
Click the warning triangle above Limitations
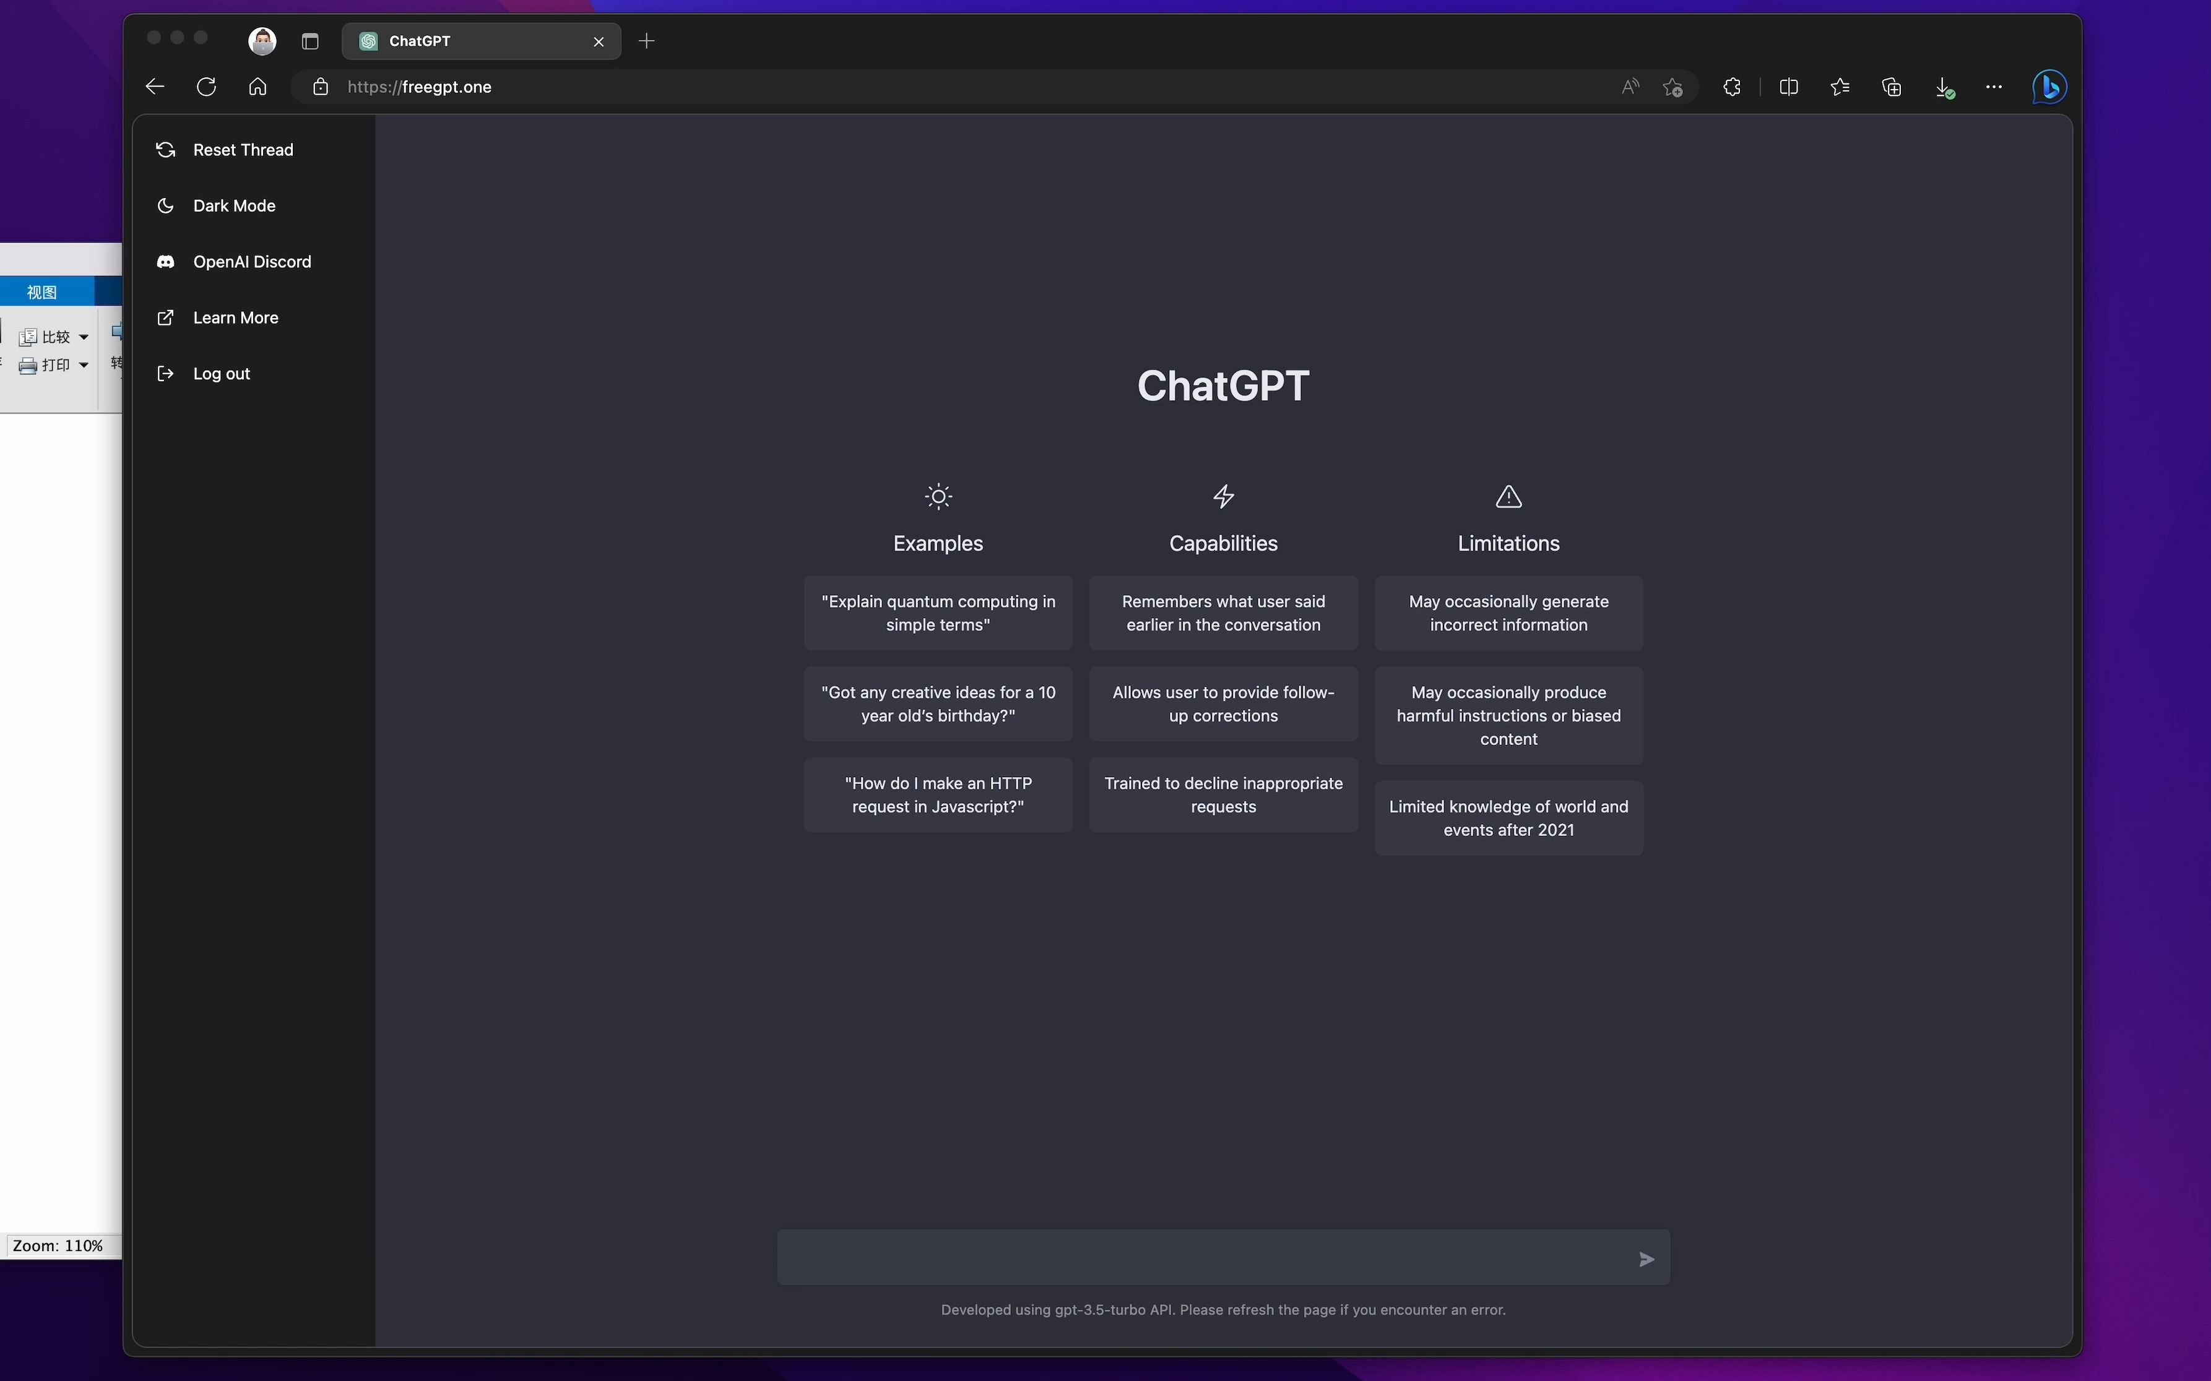point(1508,496)
